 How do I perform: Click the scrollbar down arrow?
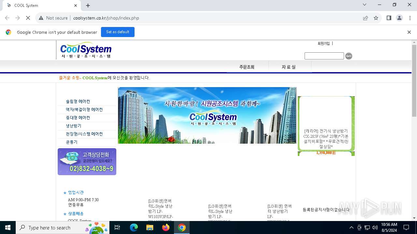point(414,218)
